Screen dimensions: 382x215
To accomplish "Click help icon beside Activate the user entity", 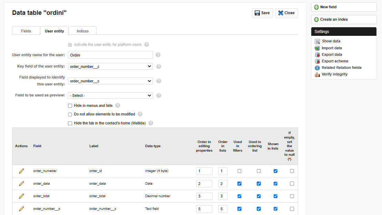I will tap(147, 44).
